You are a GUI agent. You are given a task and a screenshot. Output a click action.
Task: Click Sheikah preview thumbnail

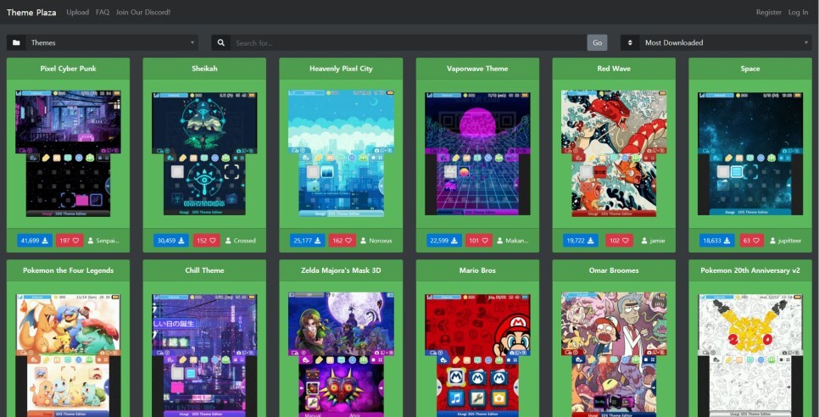[204, 153]
